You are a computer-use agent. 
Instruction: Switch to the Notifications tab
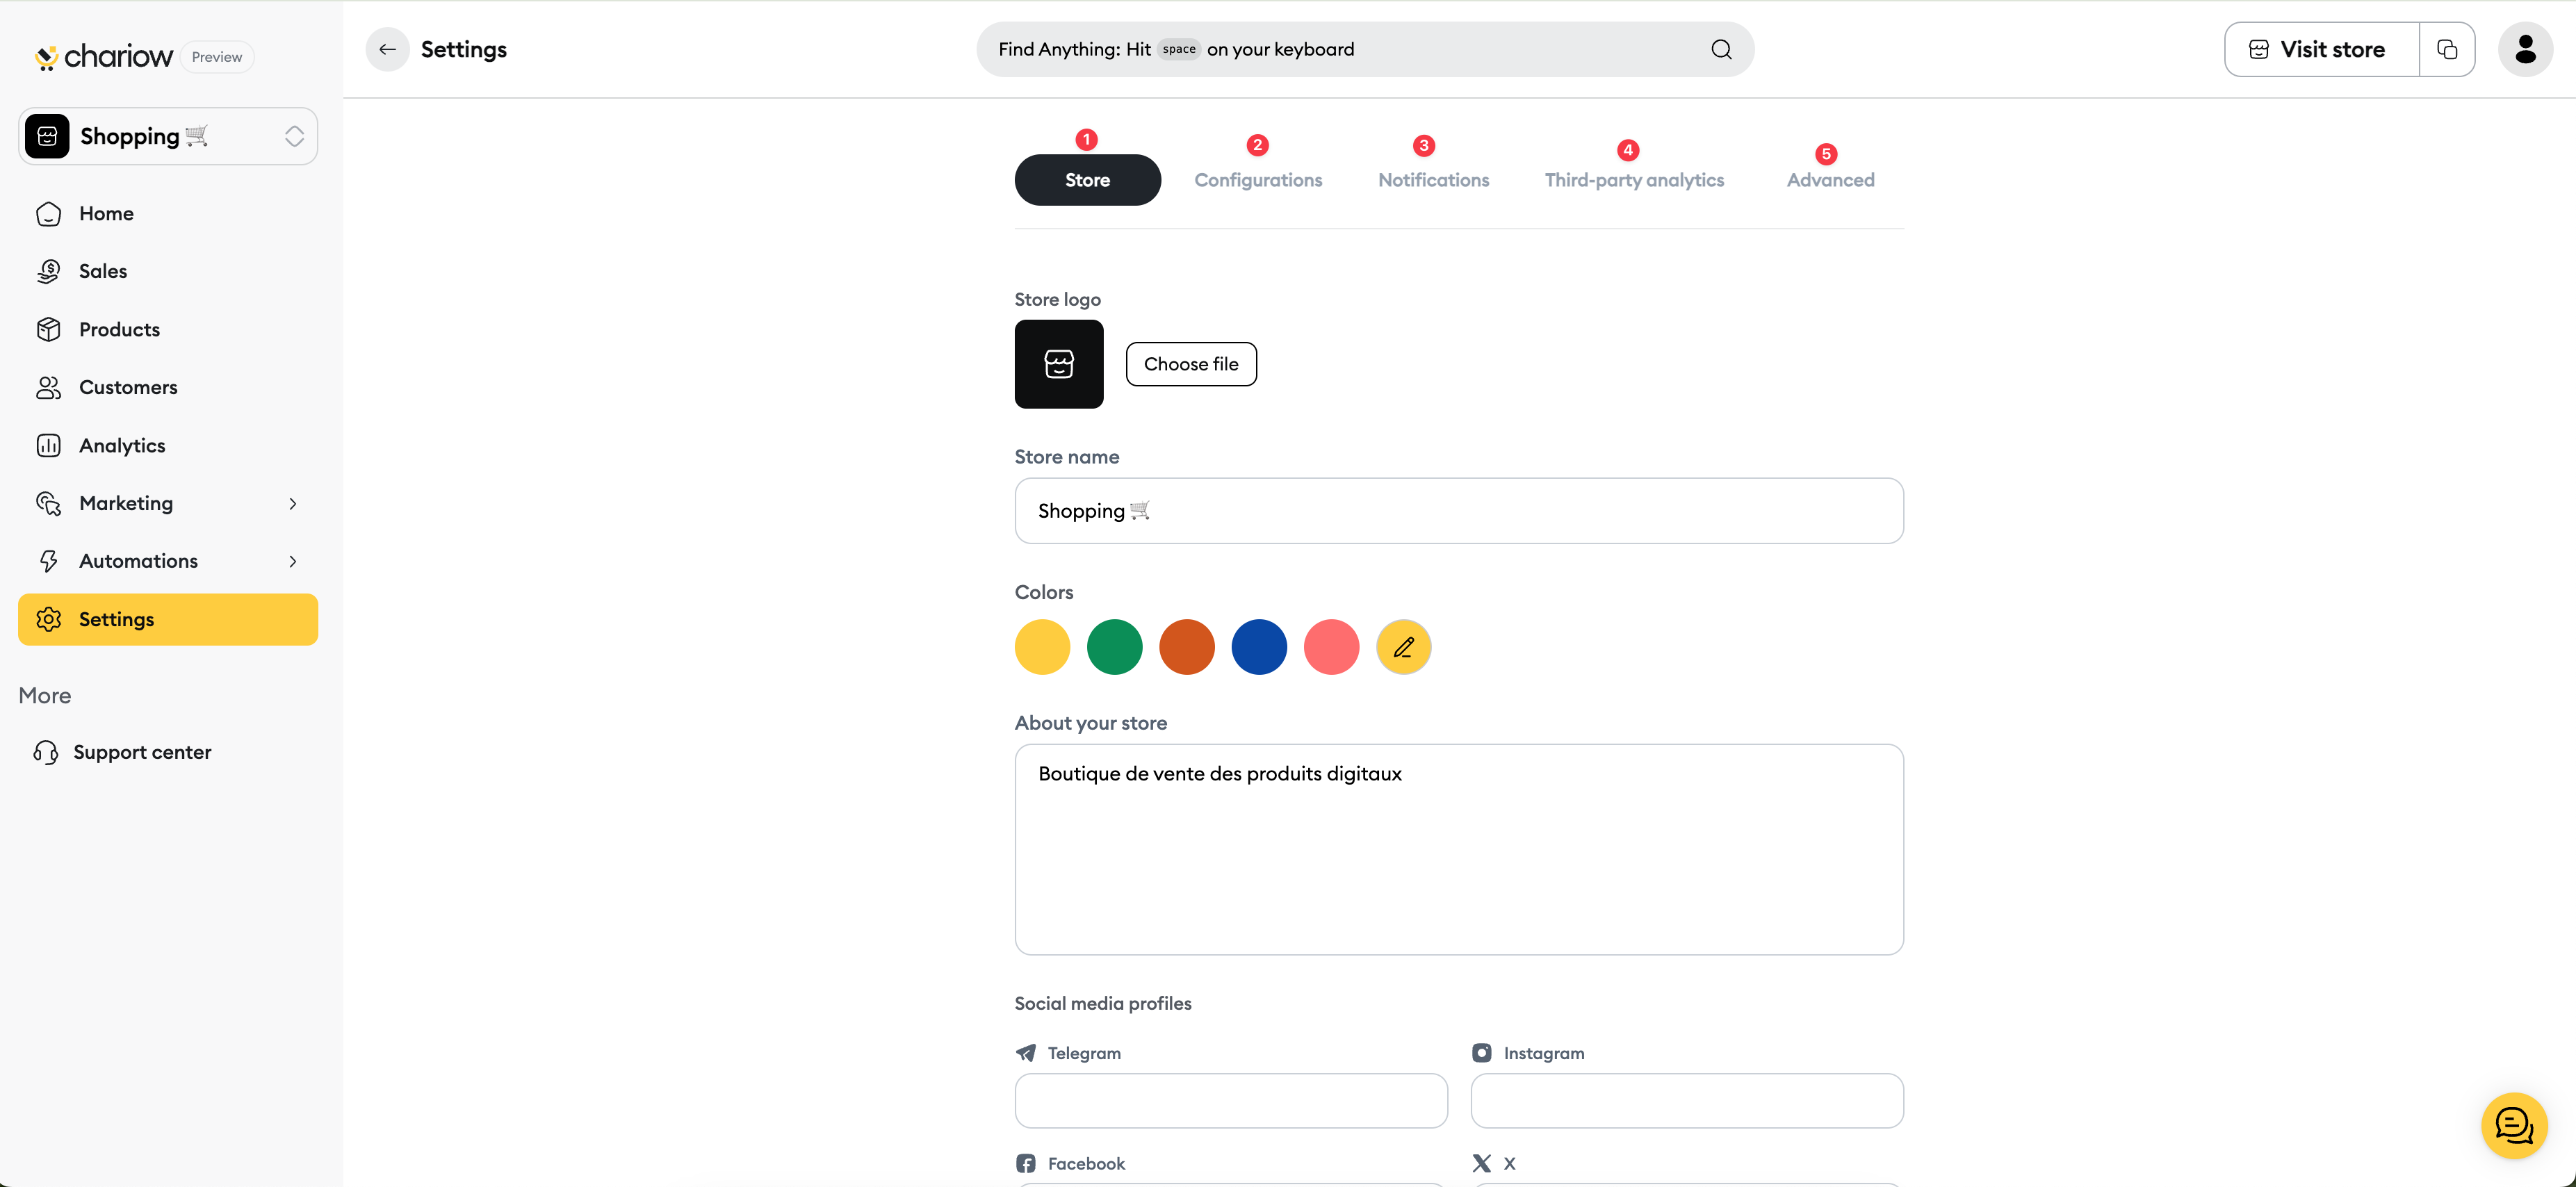[x=1433, y=180]
